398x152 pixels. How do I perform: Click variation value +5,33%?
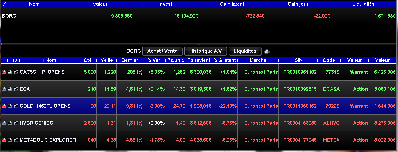point(156,72)
